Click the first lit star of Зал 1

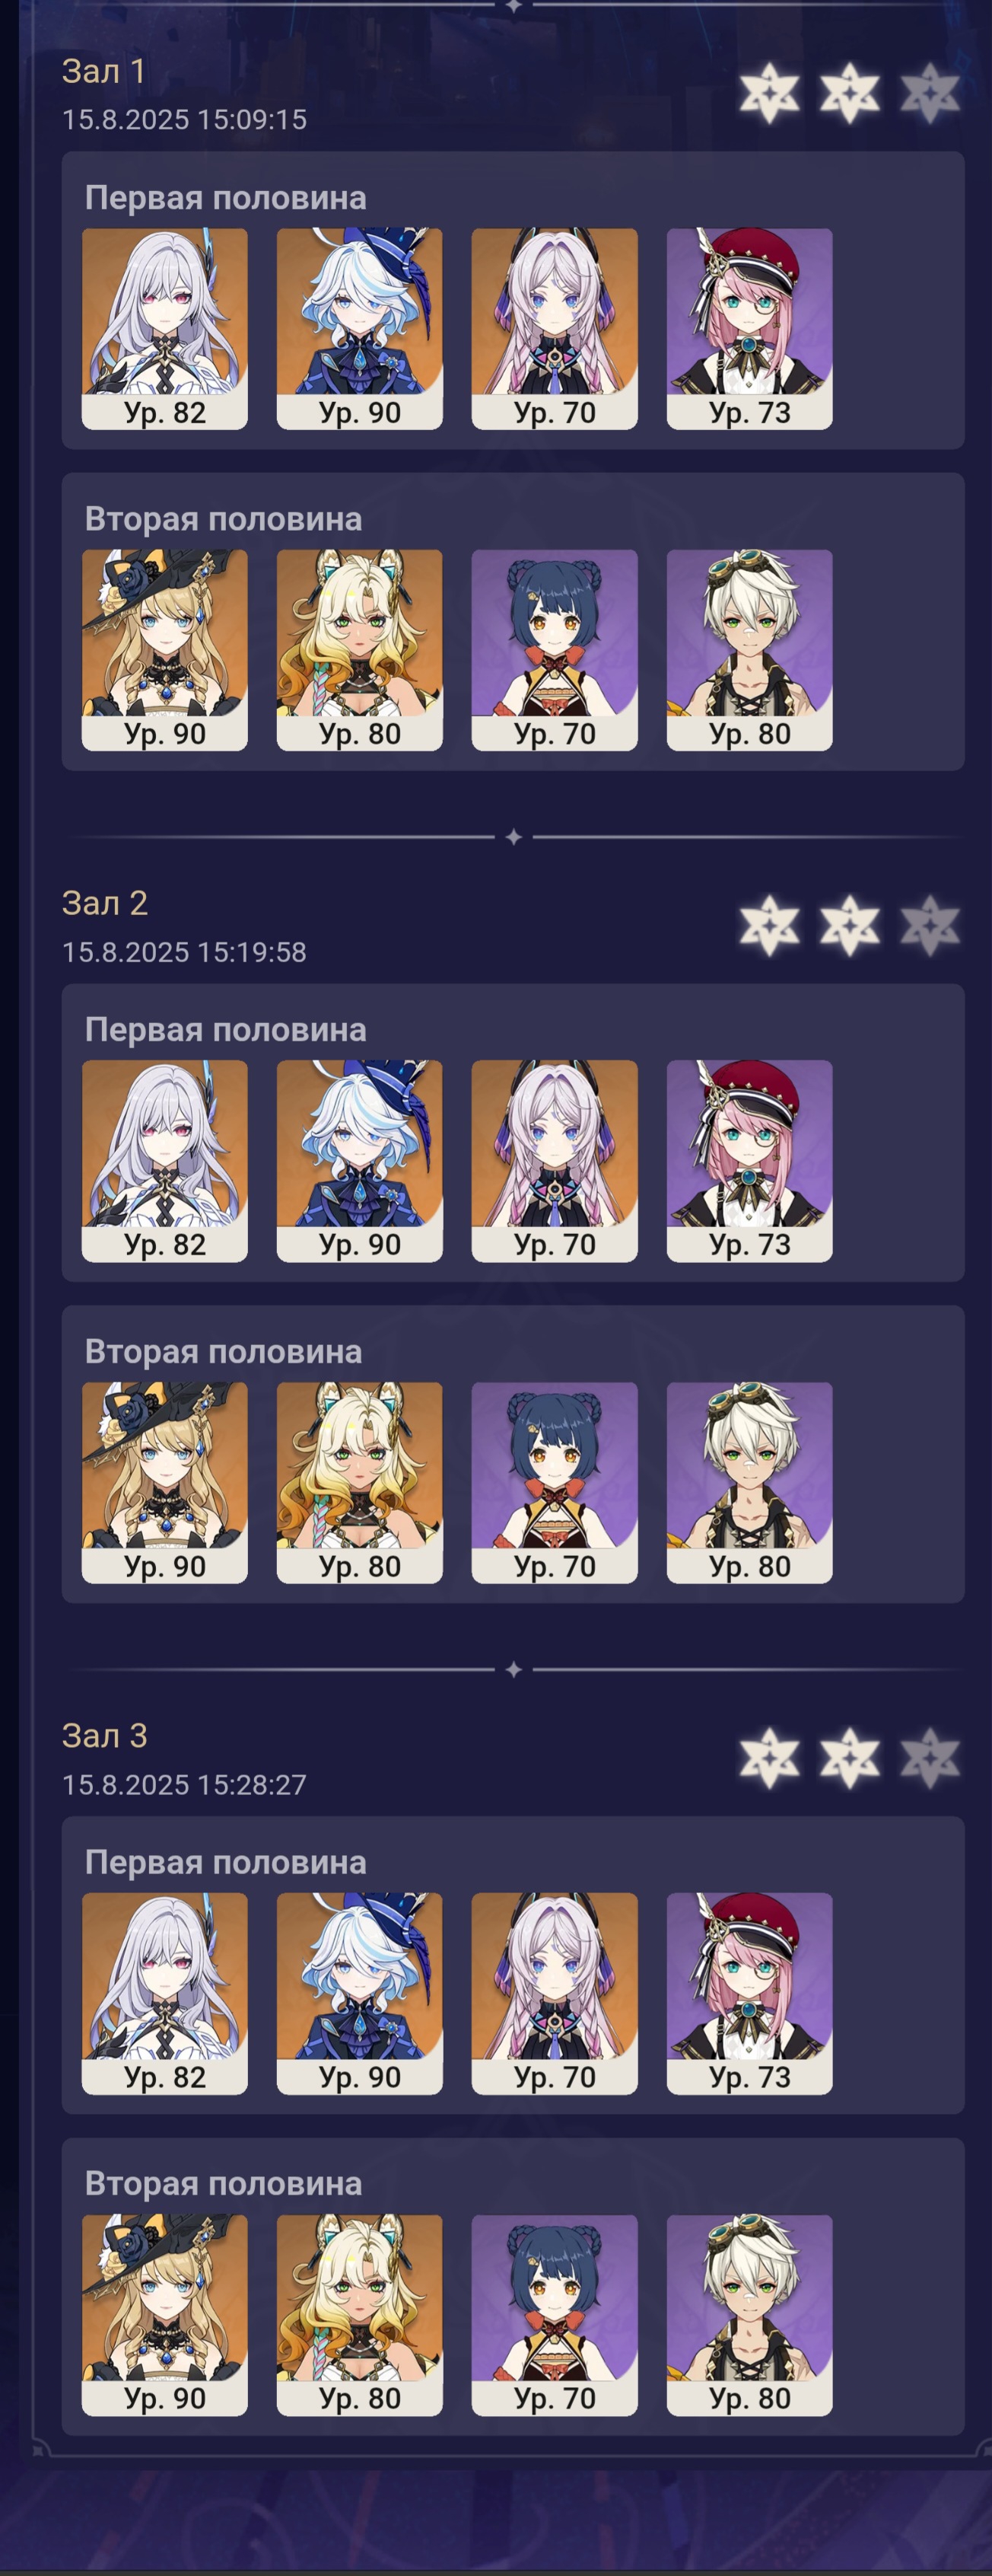pyautogui.click(x=769, y=94)
